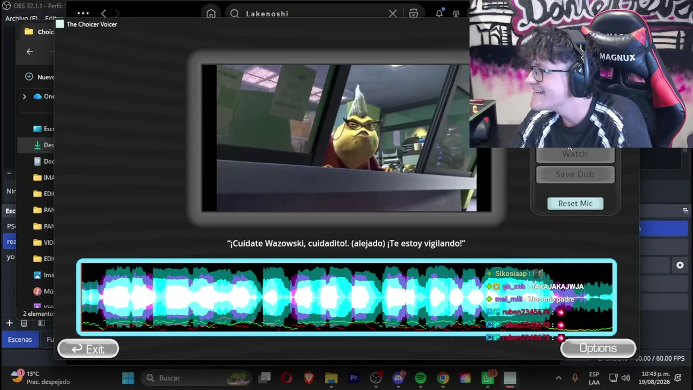This screenshot has height=390, width=693.
Task: Select the PS scene in the OBS scenes list
Action: [11, 226]
